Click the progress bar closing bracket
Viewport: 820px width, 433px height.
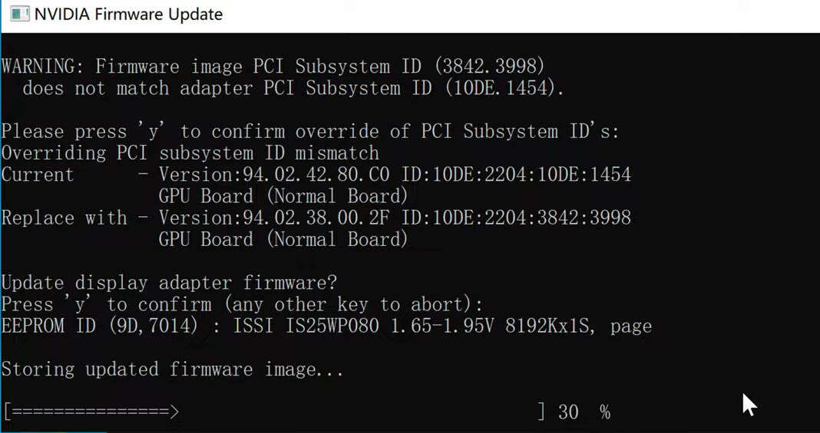(541, 413)
